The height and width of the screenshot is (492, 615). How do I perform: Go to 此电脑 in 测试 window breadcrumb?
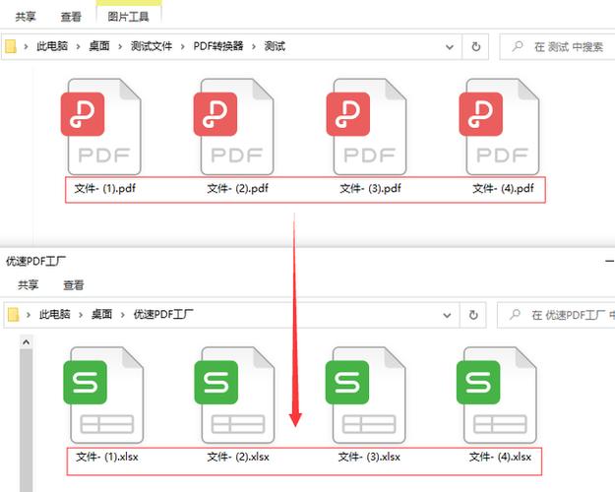tap(52, 46)
